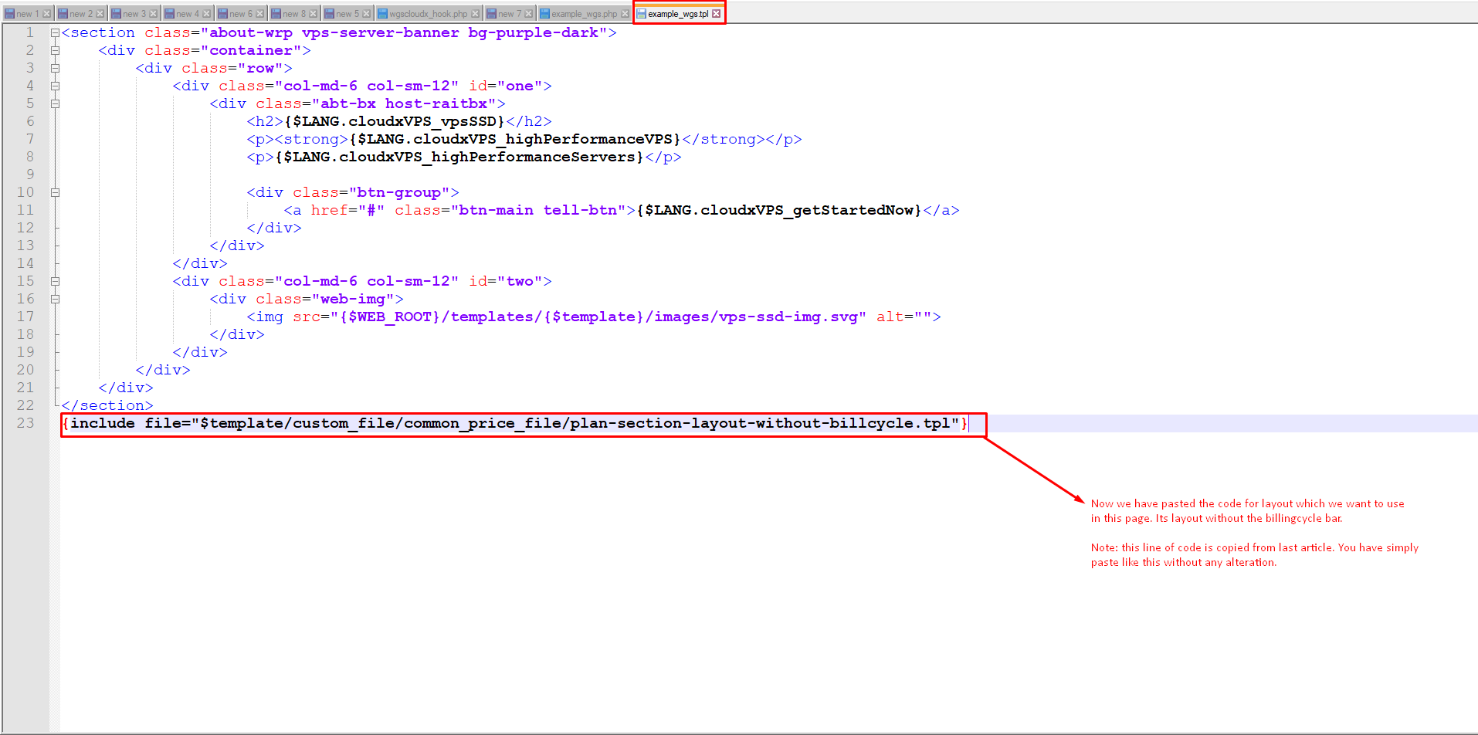Collapse the section fold marker on line 1
Screen dimensions: 1478x735
pos(55,33)
